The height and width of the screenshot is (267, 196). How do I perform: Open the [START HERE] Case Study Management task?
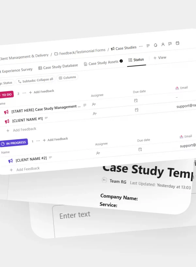(46, 109)
